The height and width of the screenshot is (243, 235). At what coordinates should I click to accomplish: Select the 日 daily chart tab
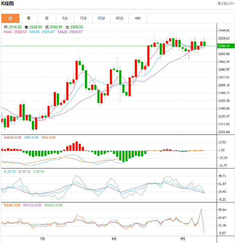point(10,18)
